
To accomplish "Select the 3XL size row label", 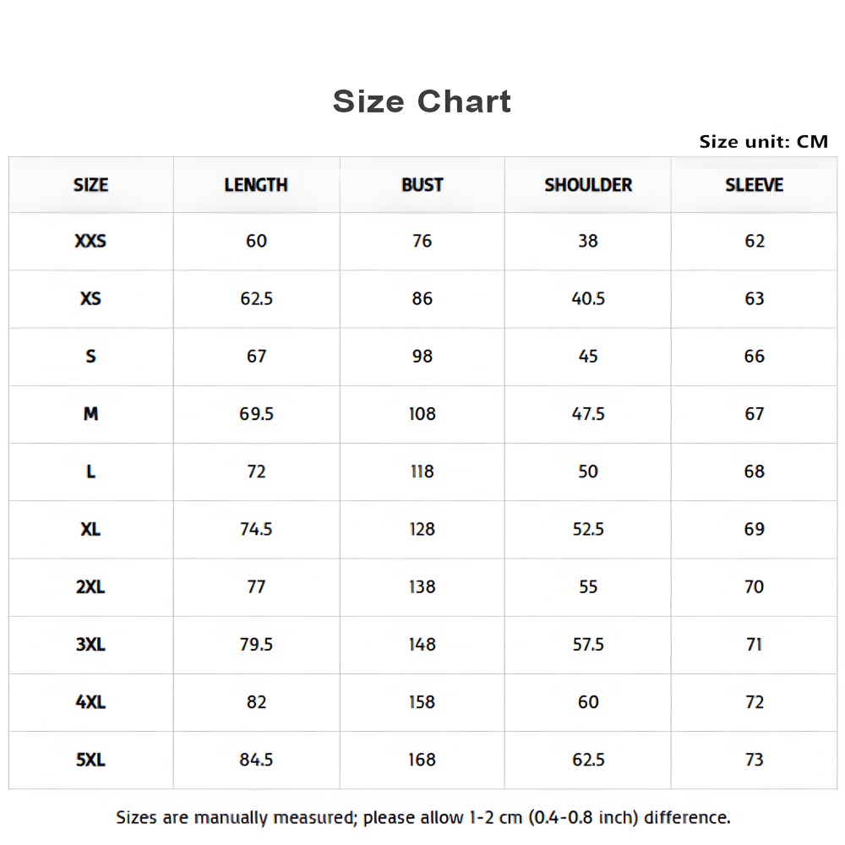I will click(90, 645).
